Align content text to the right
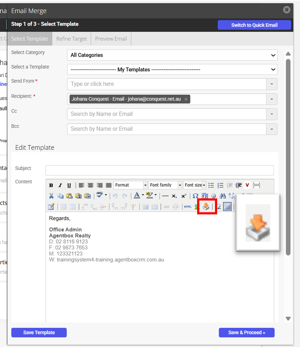 [x=99, y=185]
